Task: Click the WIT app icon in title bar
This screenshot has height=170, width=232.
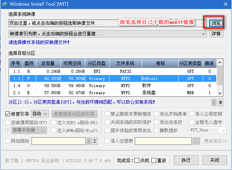Action: pyautogui.click(x=5, y=4)
